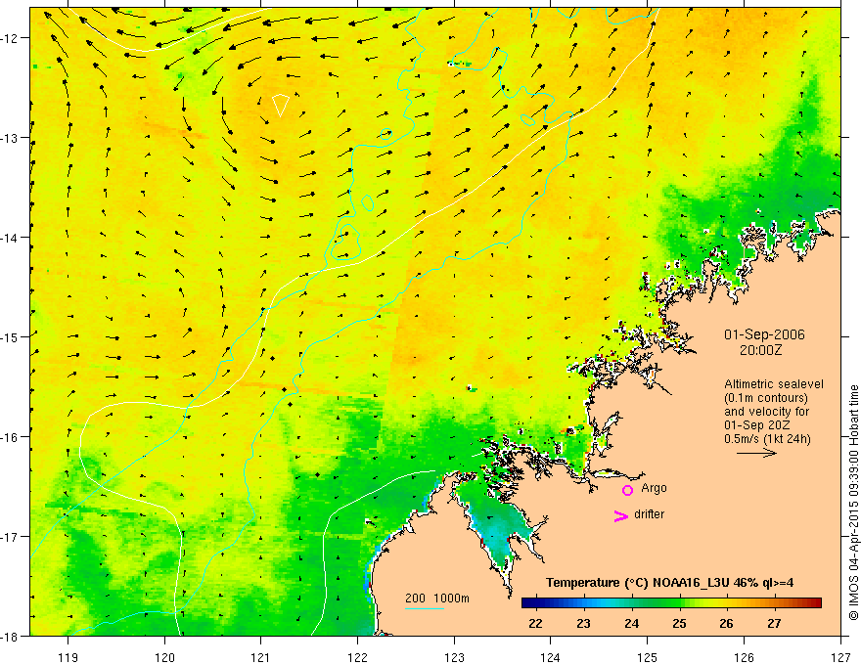Viewport: 861px width, 665px height.
Task: Click the color bar value 25
Action: tap(679, 623)
